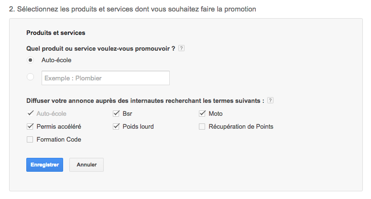
Task: Cancel with the Annuler button
Action: (x=87, y=165)
